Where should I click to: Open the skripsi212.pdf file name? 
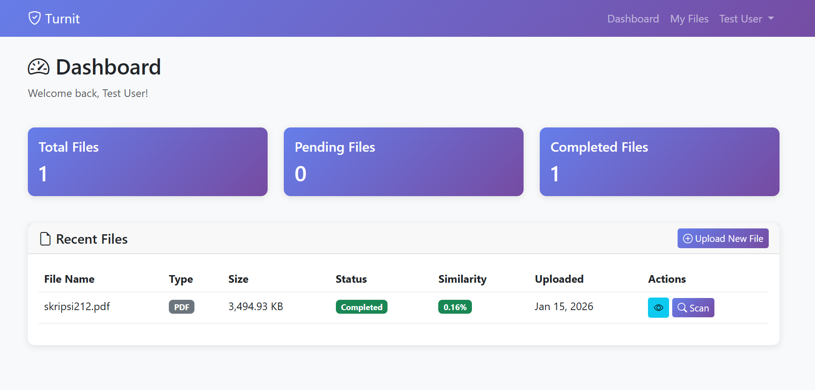pyautogui.click(x=77, y=307)
